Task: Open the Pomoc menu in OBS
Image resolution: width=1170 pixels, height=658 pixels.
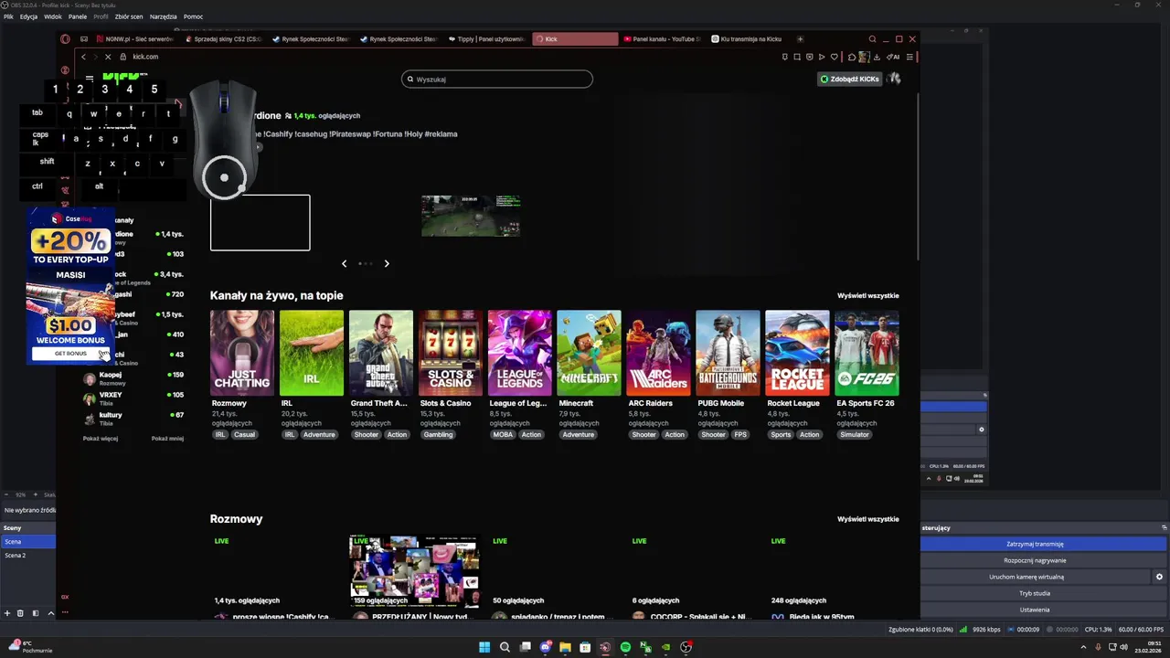Action: pyautogui.click(x=193, y=16)
